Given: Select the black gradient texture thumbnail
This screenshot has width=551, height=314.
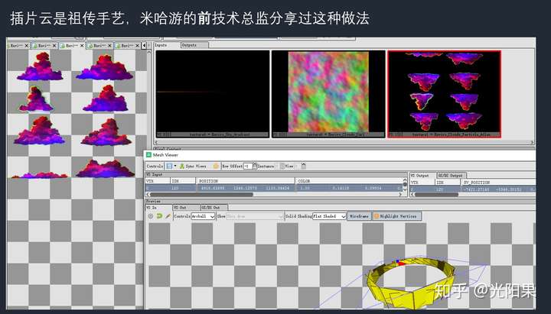Looking at the screenshot, I should [x=213, y=94].
